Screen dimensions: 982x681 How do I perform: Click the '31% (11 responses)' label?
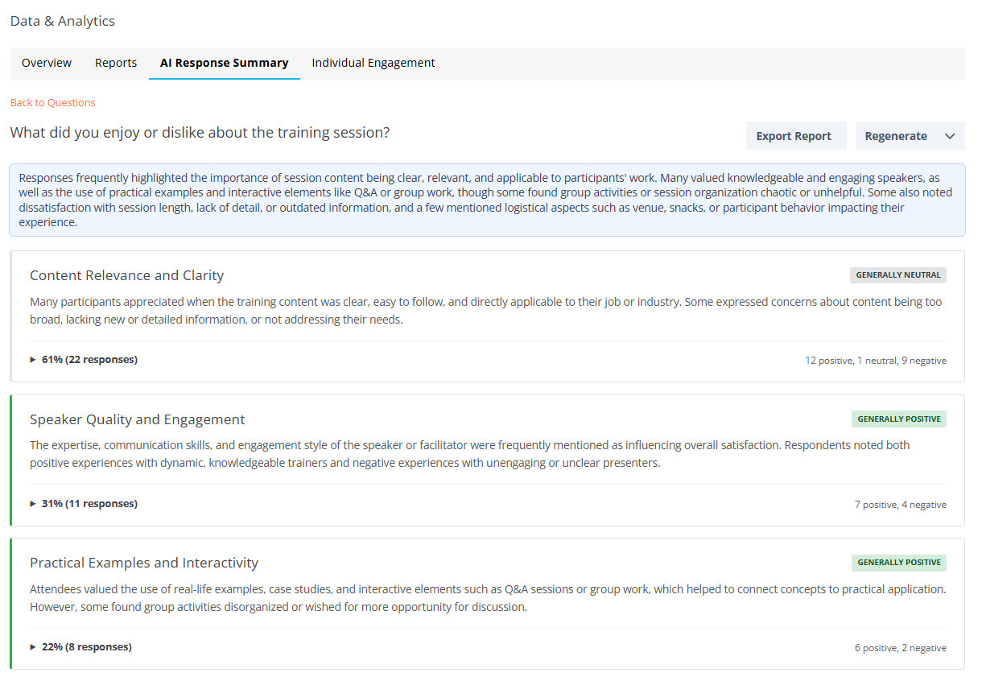89,504
